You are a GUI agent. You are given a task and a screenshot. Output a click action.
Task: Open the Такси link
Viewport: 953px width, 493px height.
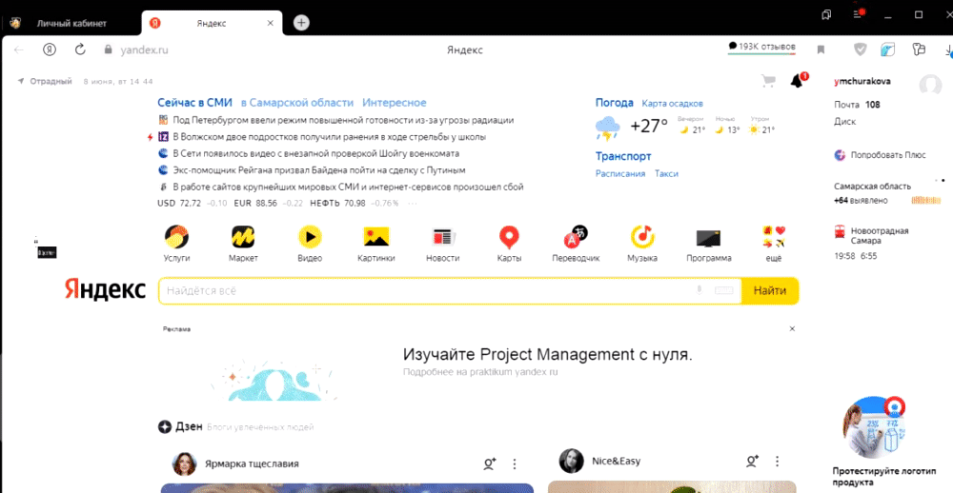(x=666, y=173)
